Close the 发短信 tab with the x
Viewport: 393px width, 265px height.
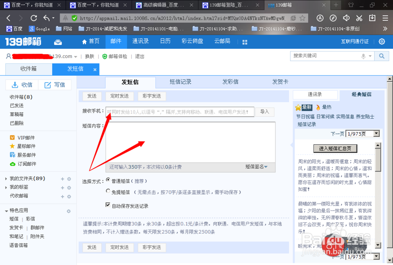coord(95,70)
